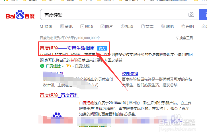Click the Baidu logo

pyautogui.click(x=20, y=14)
